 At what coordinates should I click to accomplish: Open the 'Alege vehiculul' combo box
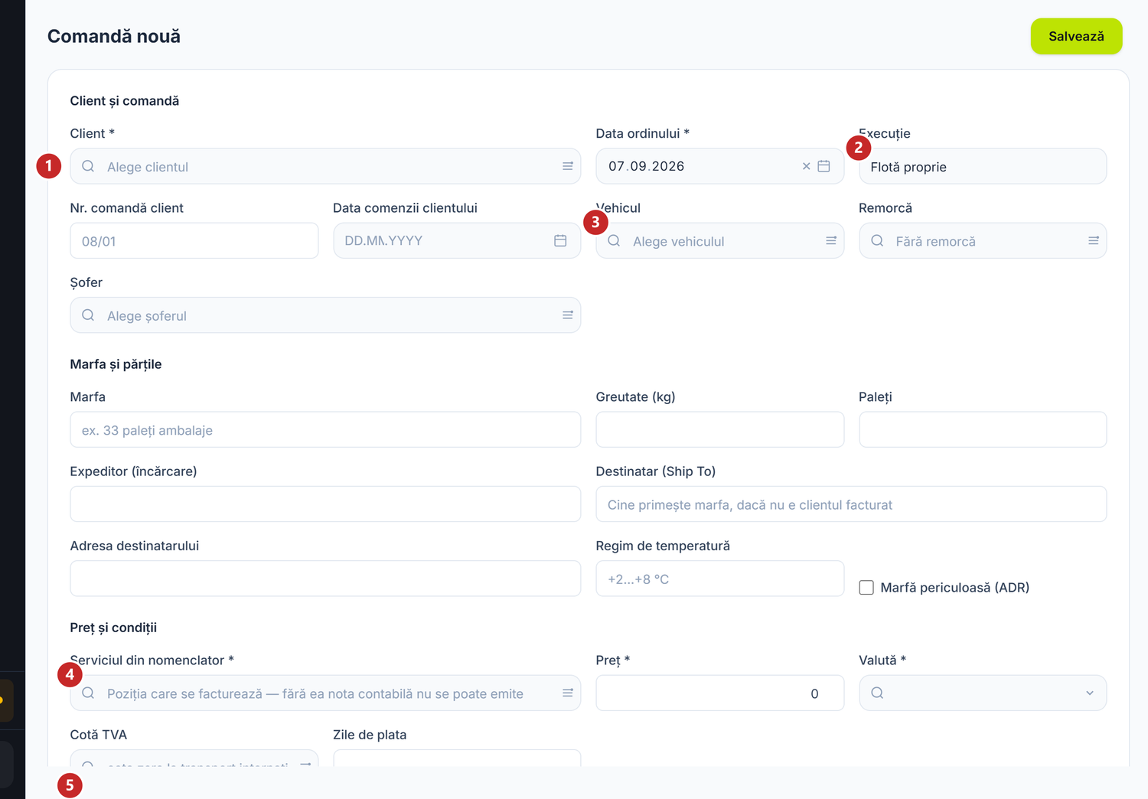click(x=719, y=240)
